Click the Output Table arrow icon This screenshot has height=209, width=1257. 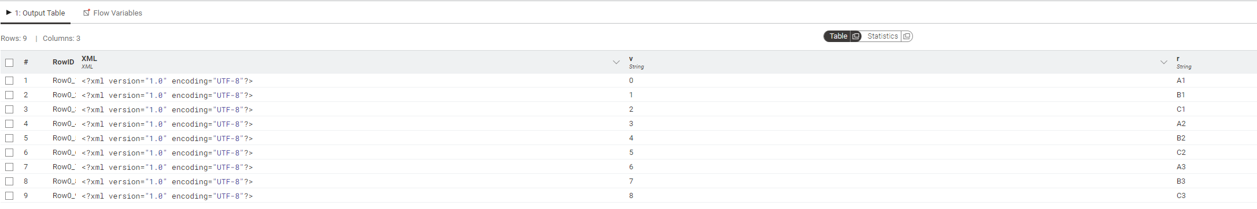pos(9,12)
